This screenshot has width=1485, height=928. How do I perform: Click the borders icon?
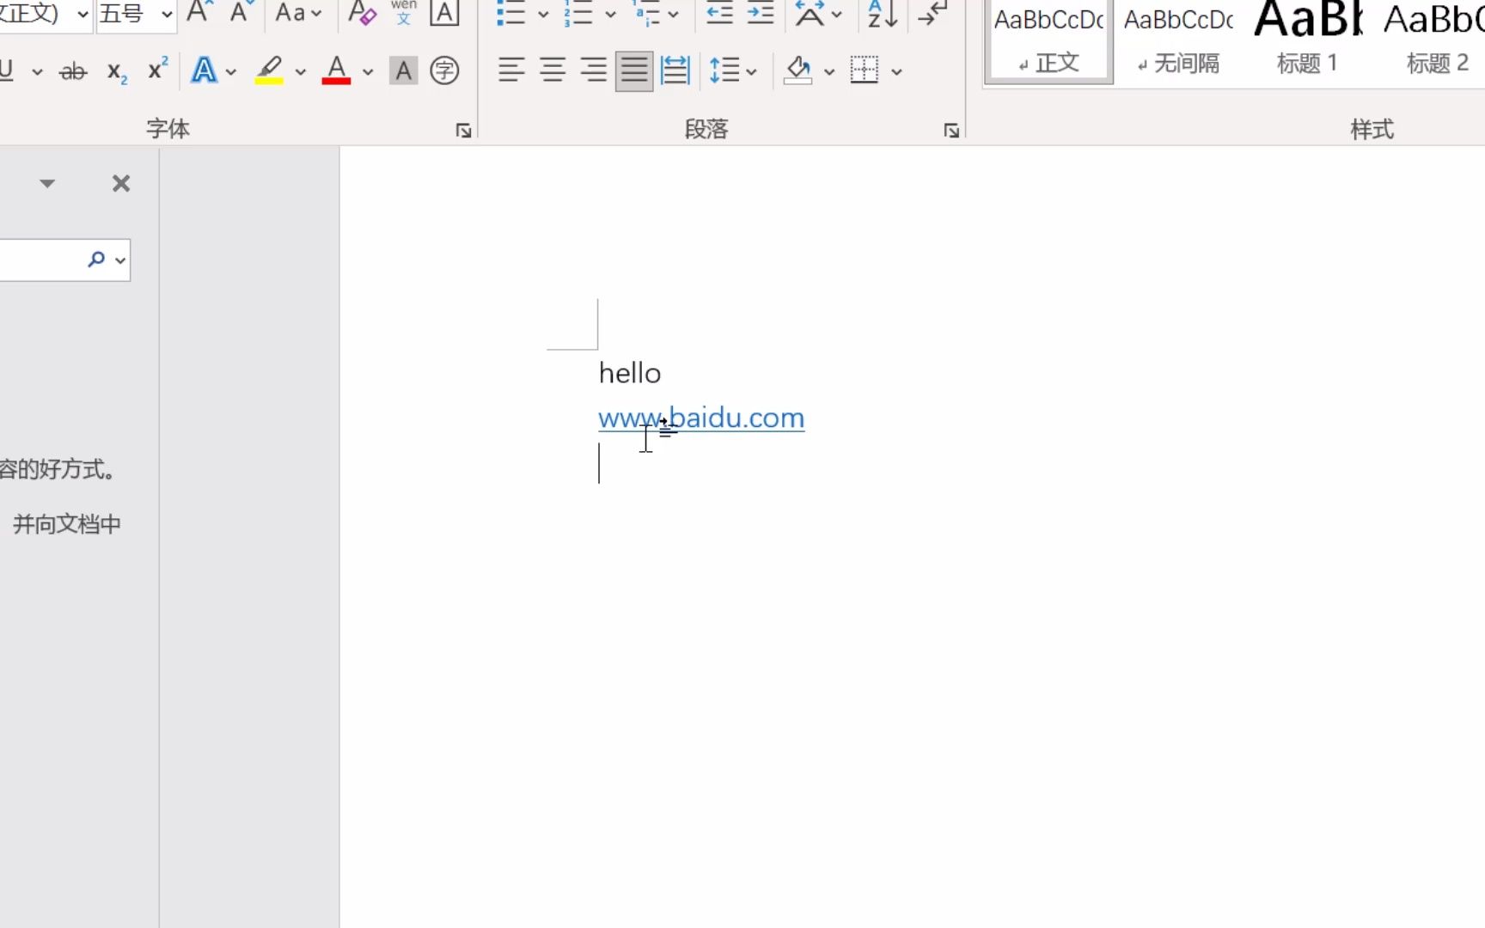(865, 70)
